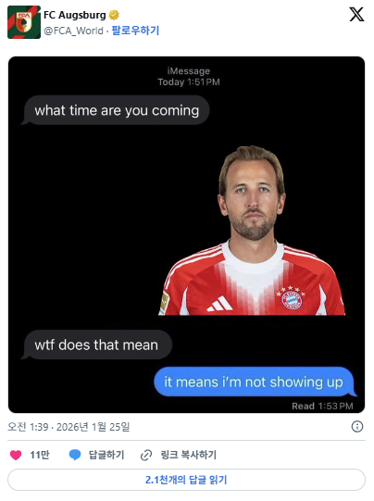This screenshot has height=501, width=374.
Task: Click the FC Augsburg profile avatar
Action: tap(24, 22)
